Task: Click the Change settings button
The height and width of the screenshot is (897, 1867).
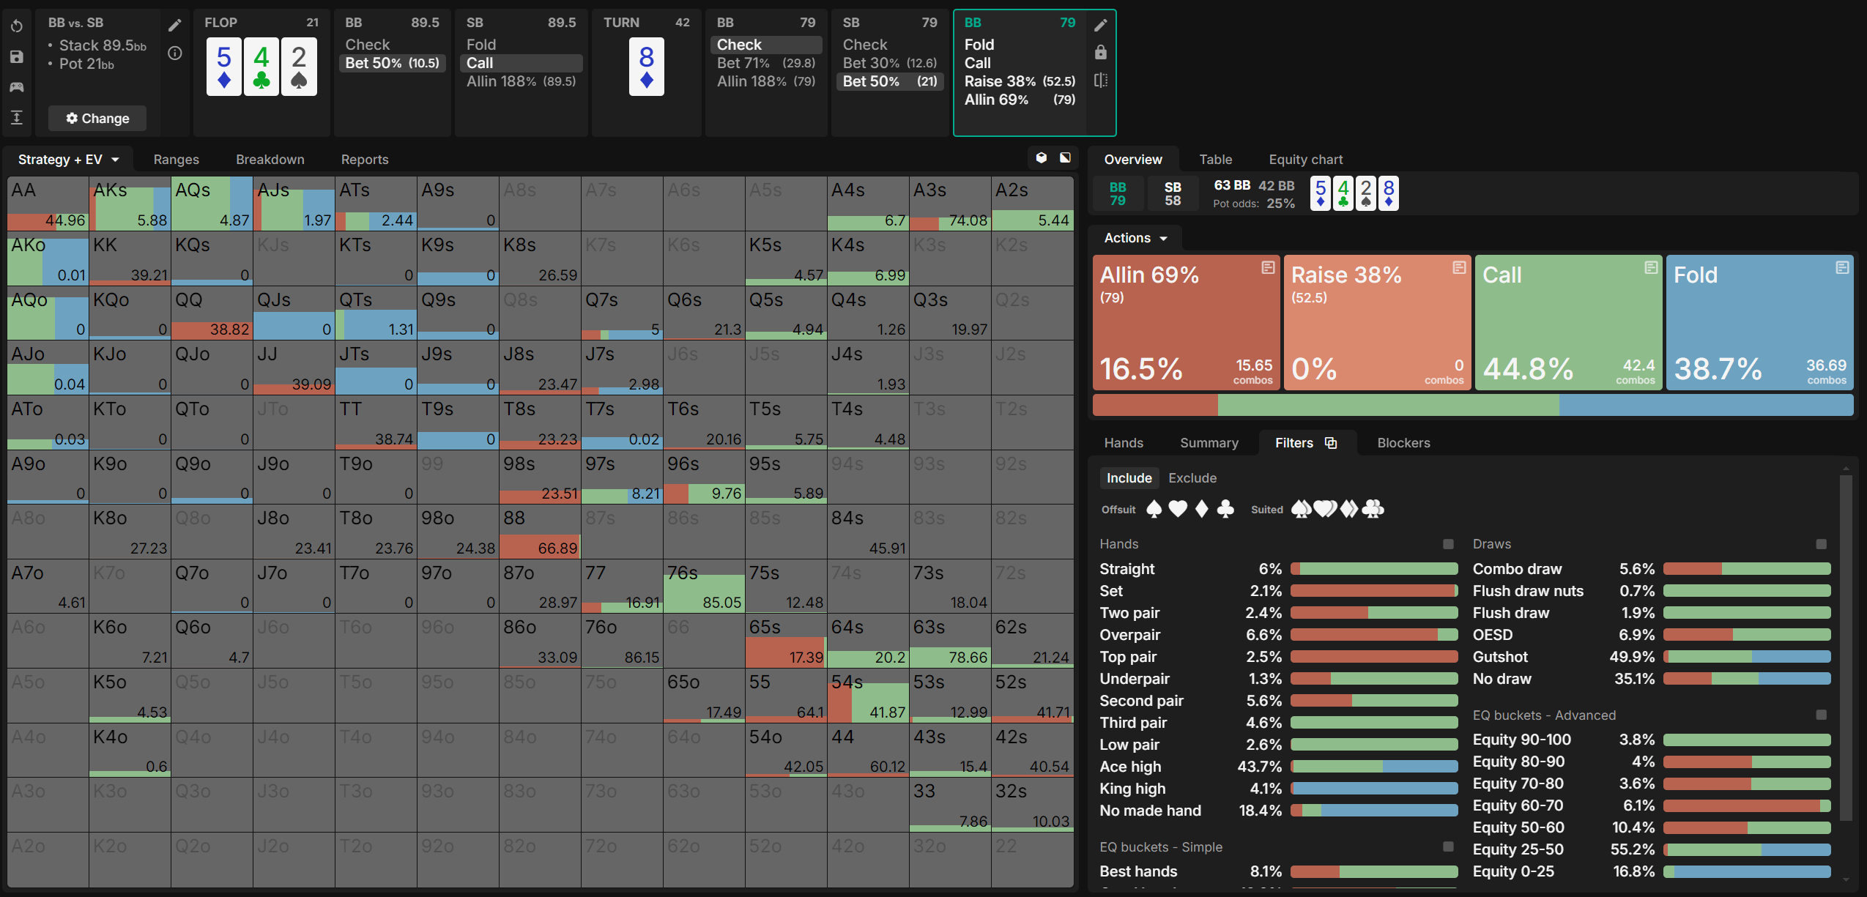Action: 97,119
